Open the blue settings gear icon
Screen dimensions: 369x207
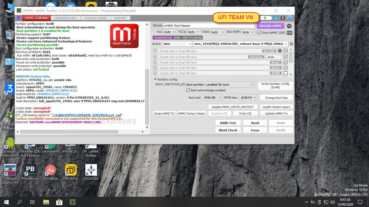290,18
